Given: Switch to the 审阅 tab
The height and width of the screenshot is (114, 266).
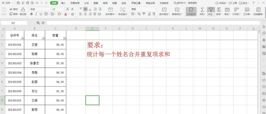Looking at the screenshot, I should tap(105, 3).
